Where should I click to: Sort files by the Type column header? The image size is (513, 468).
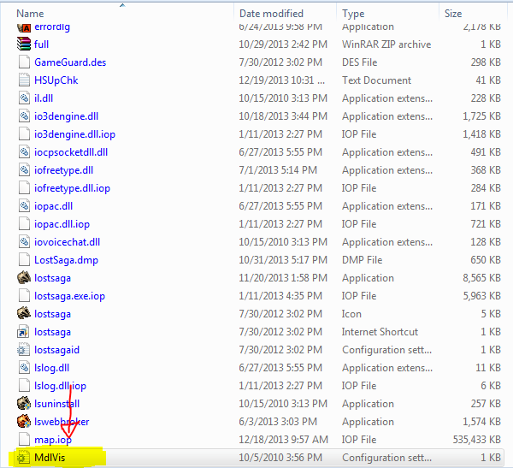tap(353, 14)
